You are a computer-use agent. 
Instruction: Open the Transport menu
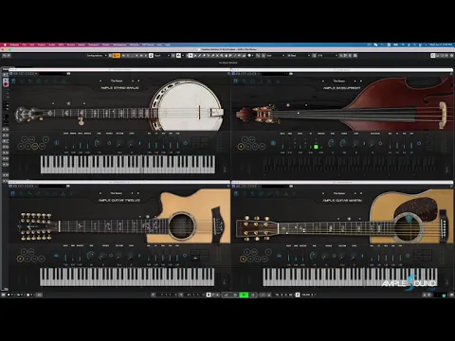[93, 45]
